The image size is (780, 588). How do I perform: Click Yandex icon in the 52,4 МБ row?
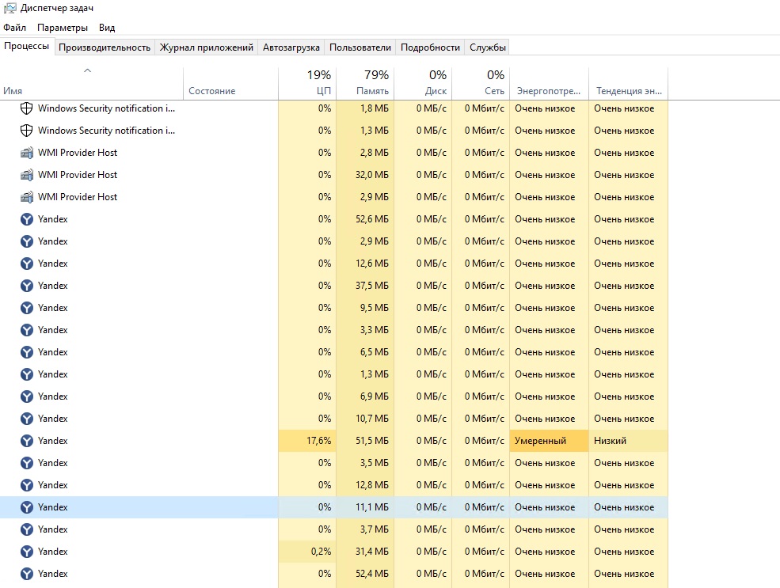pos(26,574)
